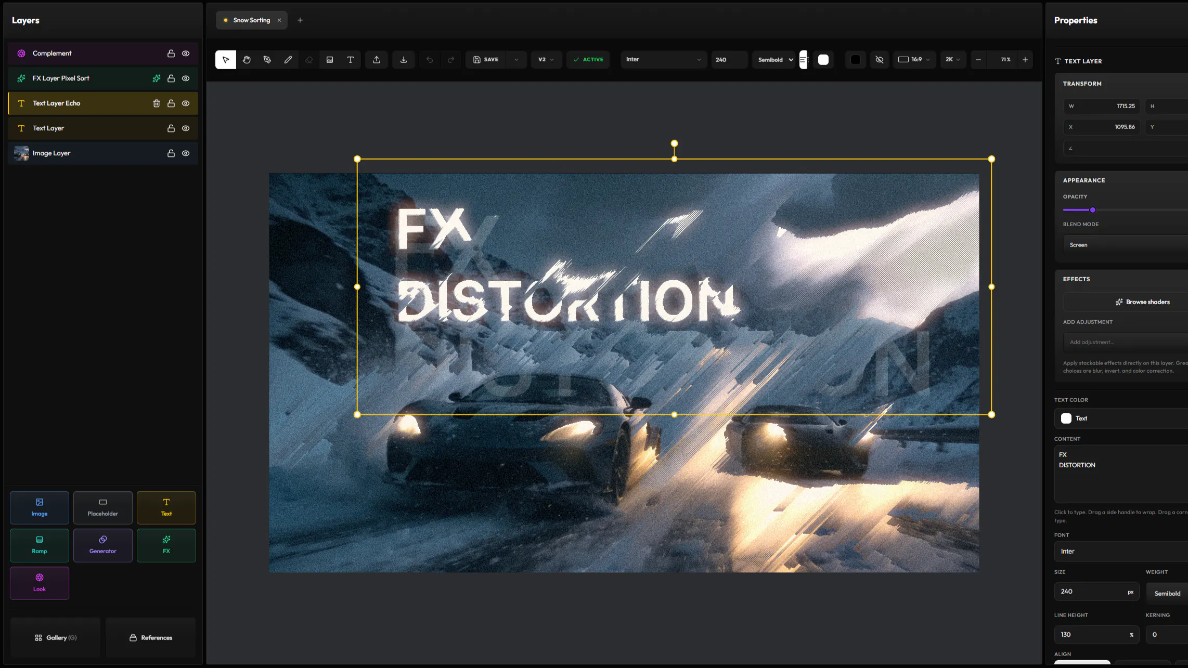This screenshot has width=1188, height=668.
Task: Open the V2 version dropdown
Action: pos(546,60)
